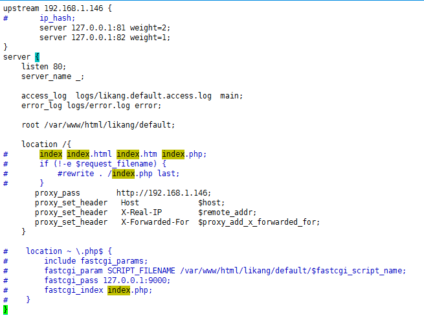Click 'fastcgi_index index.php;' line
424x331 pixels.
pos(98,290)
